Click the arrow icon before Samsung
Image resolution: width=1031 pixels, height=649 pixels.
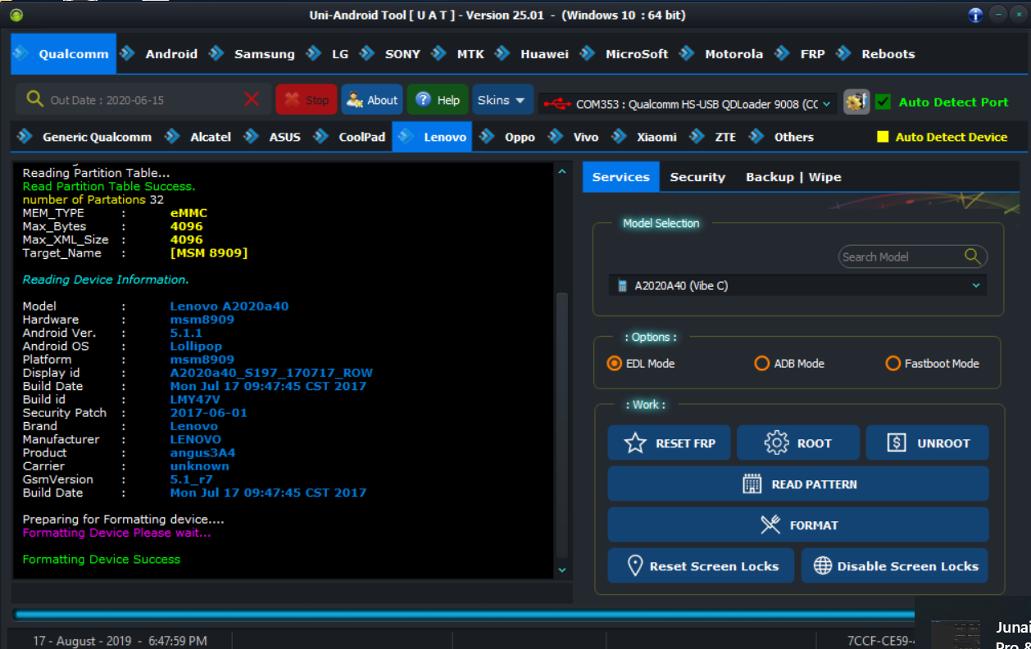pos(216,53)
